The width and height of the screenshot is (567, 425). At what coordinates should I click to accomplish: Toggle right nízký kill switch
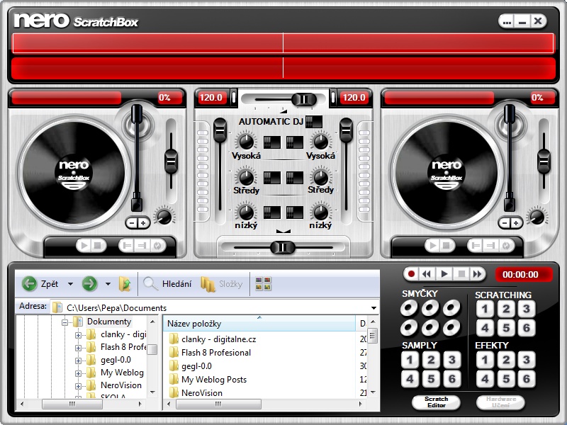click(x=295, y=213)
